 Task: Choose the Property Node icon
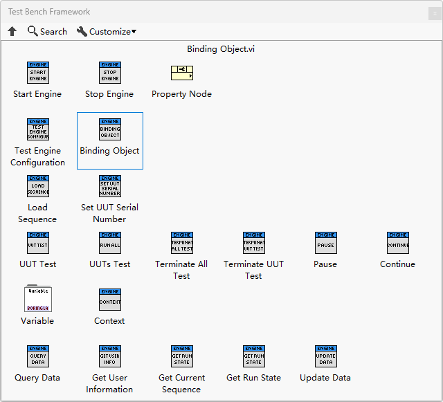(x=181, y=73)
